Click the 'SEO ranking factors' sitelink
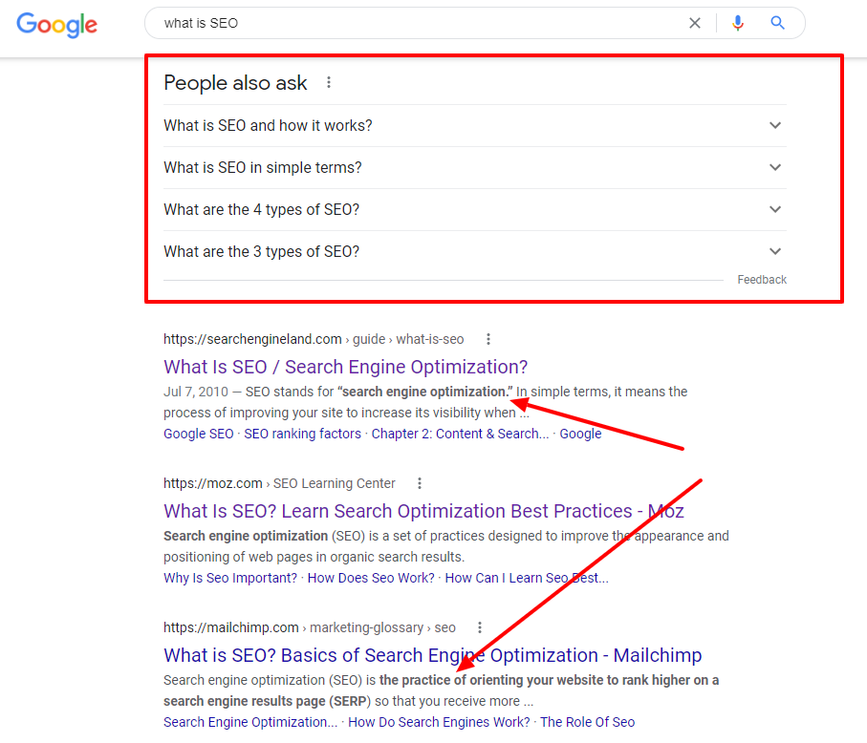This screenshot has height=743, width=867. tap(302, 434)
